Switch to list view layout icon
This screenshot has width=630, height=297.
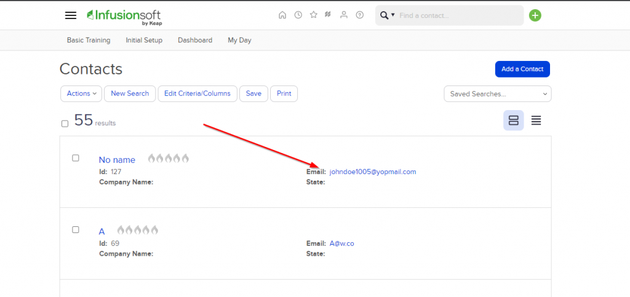click(x=536, y=121)
